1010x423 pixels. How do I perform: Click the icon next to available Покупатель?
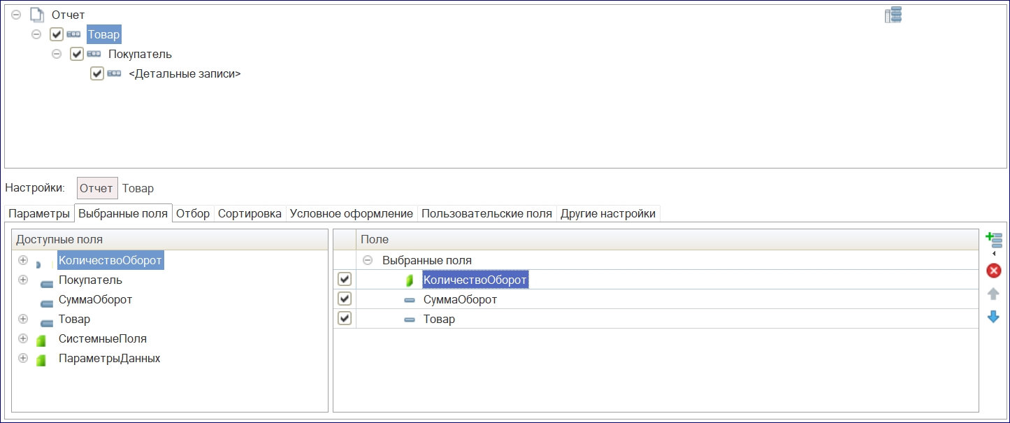pos(47,284)
